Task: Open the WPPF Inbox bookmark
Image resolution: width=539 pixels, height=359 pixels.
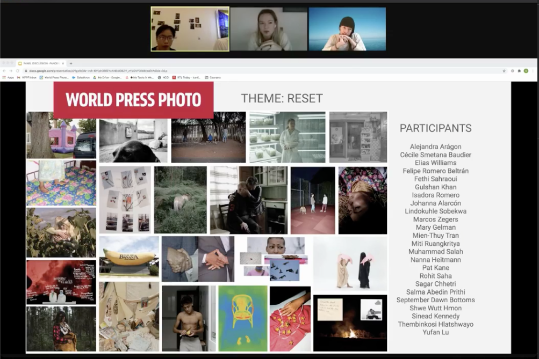Action: tap(27, 78)
